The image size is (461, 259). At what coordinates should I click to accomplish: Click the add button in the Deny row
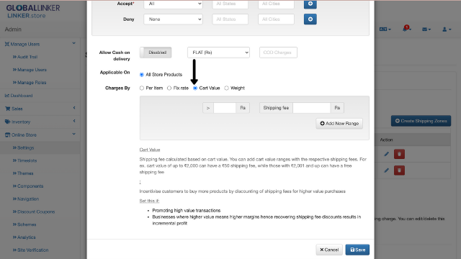[310, 19]
